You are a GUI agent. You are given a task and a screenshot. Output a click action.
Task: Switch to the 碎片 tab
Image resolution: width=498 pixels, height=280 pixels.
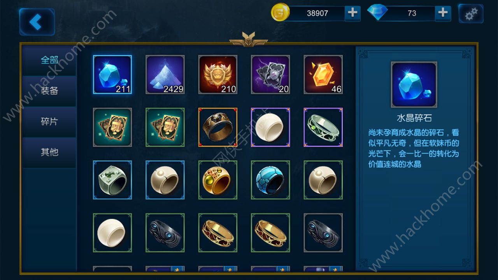tap(49, 122)
